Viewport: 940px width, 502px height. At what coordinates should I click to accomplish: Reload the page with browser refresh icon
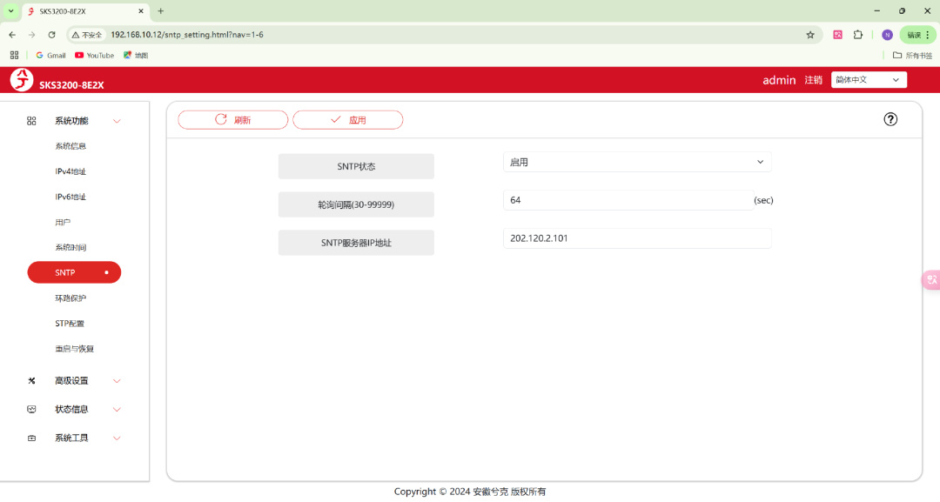(x=51, y=35)
